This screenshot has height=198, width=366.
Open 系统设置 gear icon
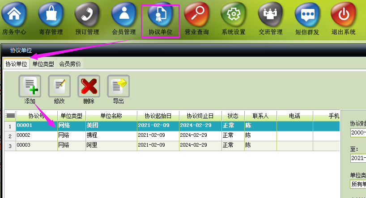[x=234, y=14]
